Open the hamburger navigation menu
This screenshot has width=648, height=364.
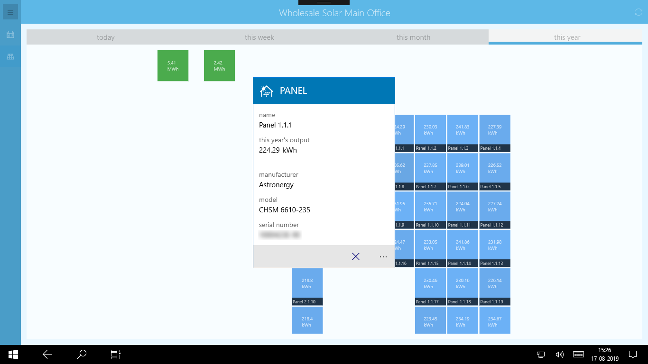click(x=10, y=12)
